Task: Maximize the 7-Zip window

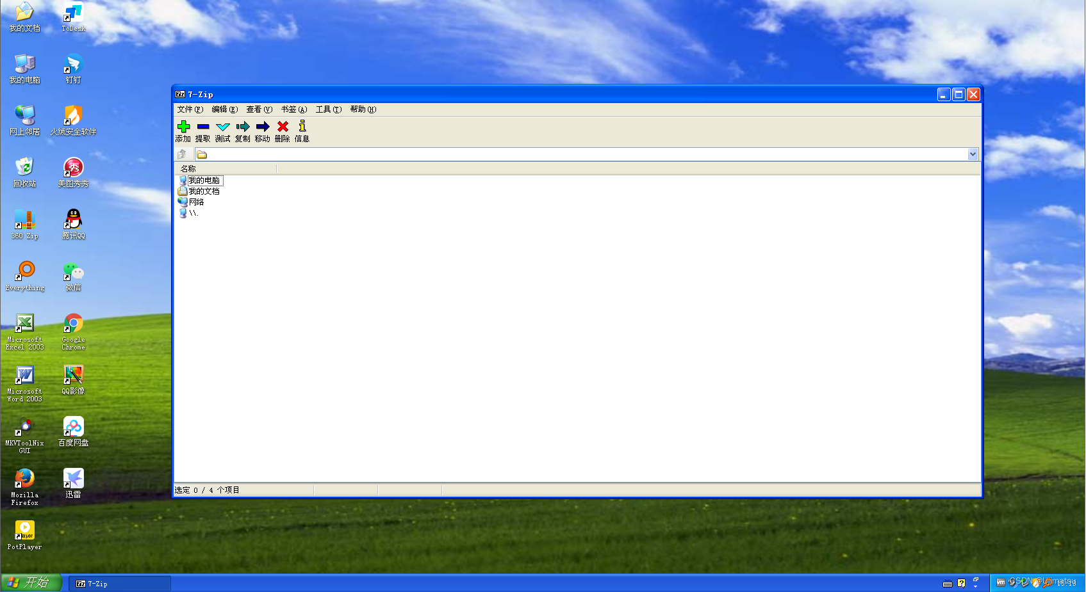Action: (958, 95)
